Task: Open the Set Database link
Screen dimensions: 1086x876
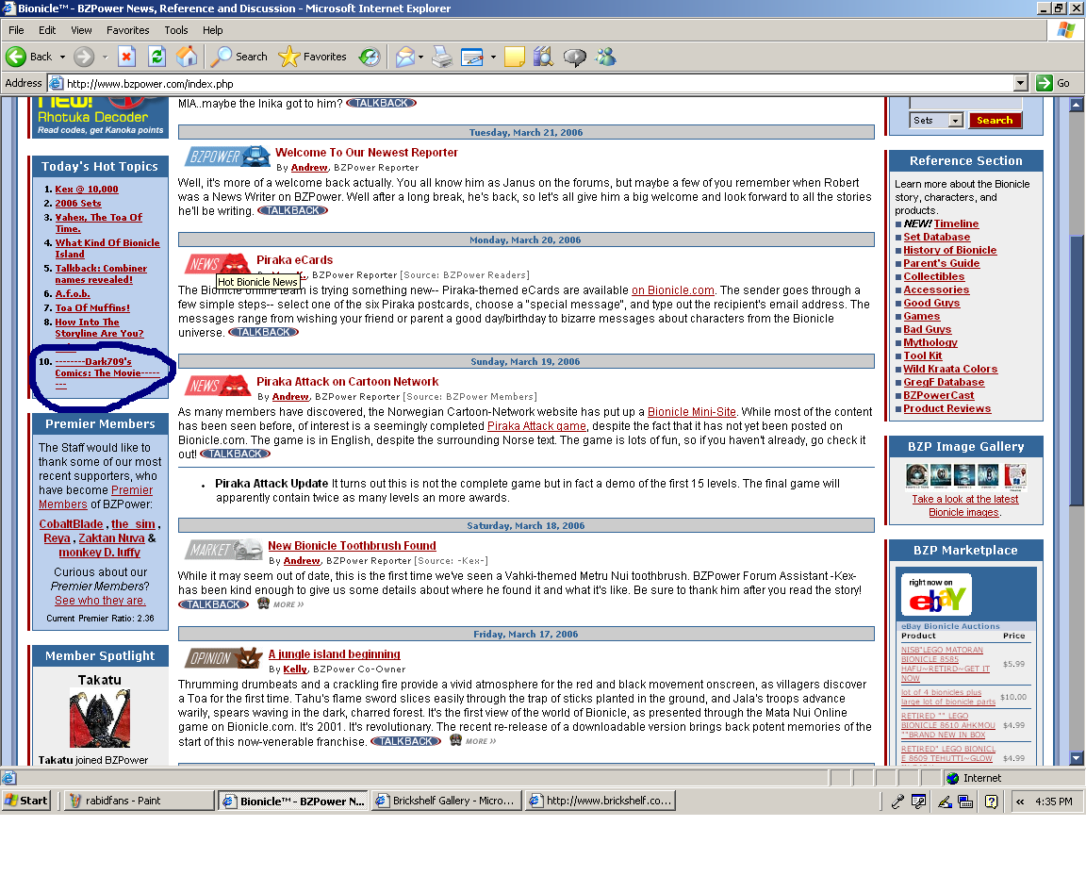Action: pos(936,237)
